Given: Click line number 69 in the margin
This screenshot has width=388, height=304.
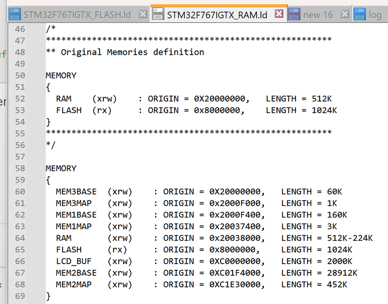Looking at the screenshot, I should [x=20, y=296].
